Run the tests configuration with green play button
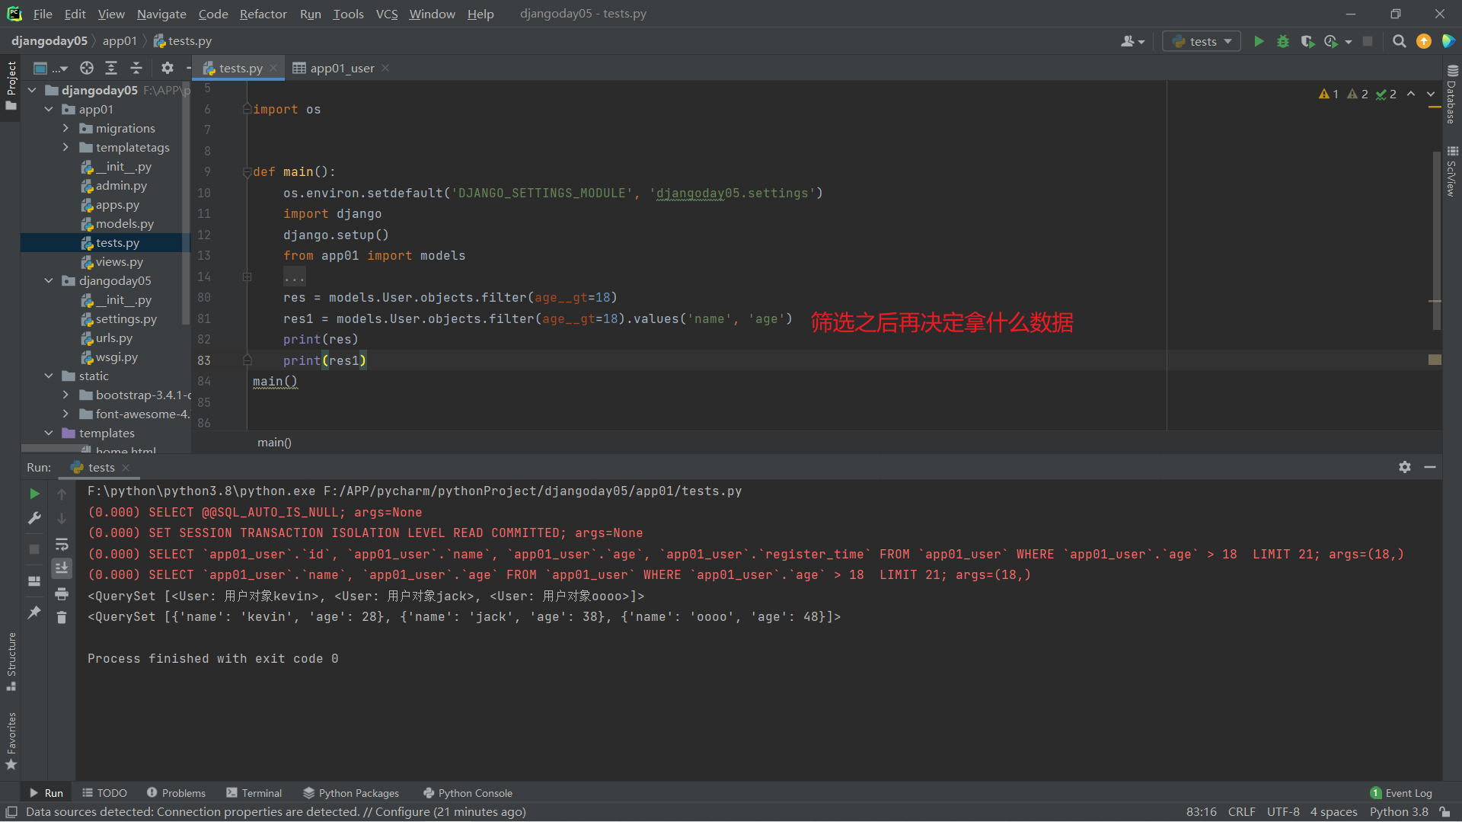This screenshot has height=822, width=1462. (x=1259, y=41)
